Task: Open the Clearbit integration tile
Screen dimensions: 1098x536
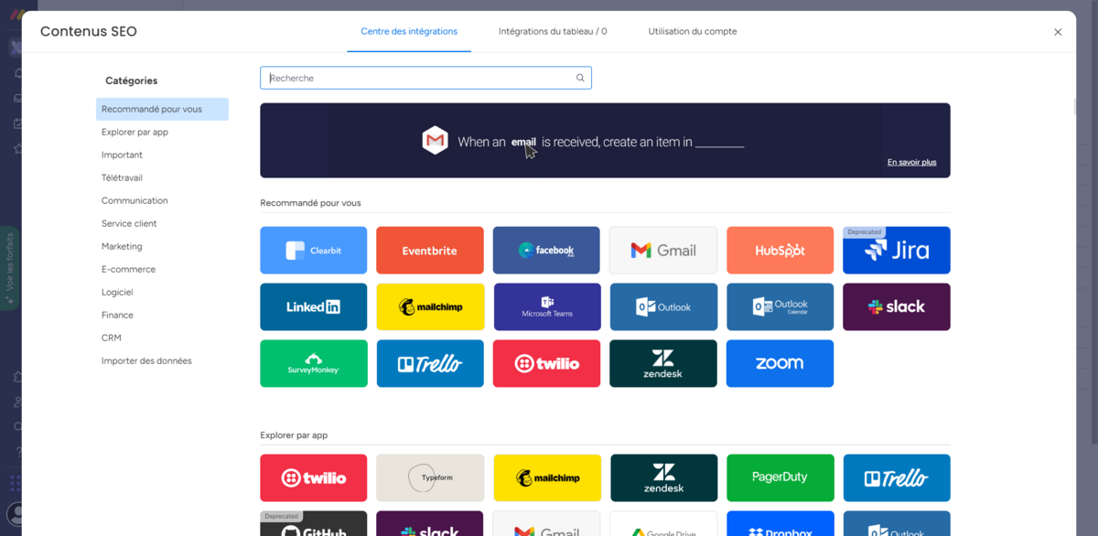Action: 313,251
